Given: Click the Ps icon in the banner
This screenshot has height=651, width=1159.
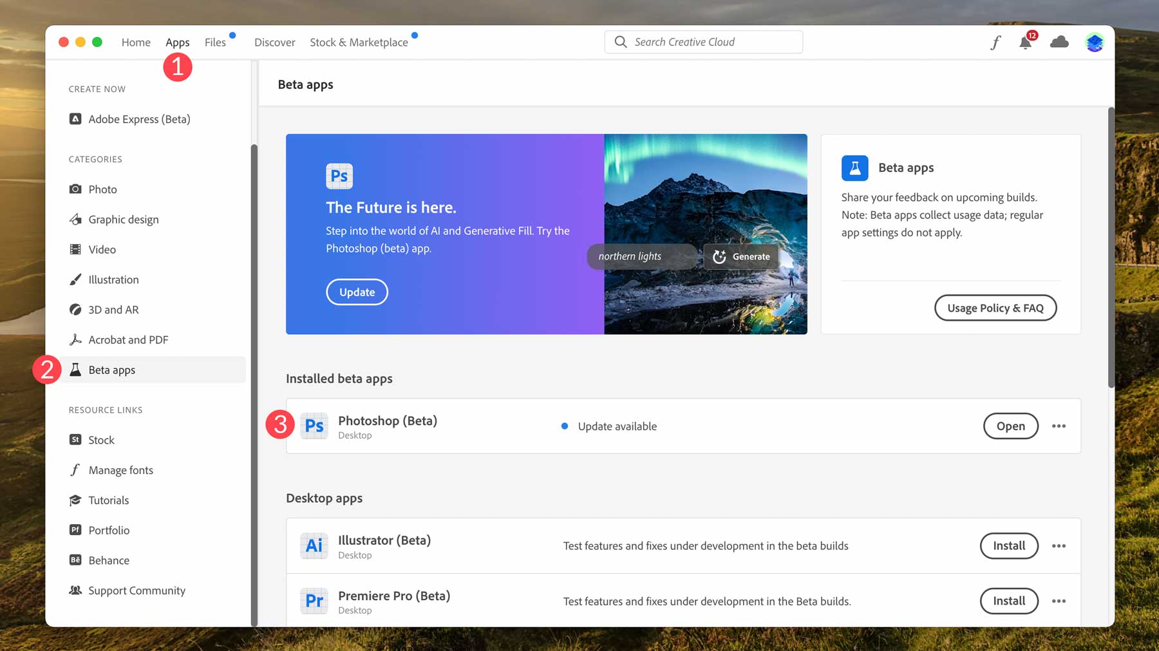Looking at the screenshot, I should [x=339, y=176].
